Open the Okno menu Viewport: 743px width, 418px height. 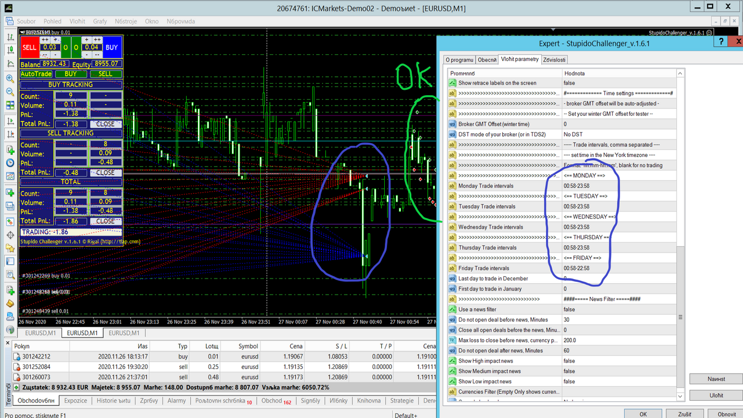click(151, 21)
